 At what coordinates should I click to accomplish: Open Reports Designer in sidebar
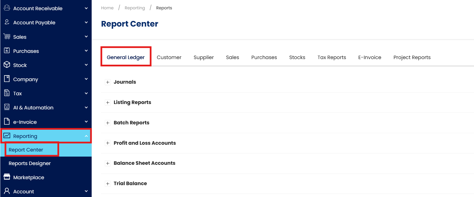point(30,163)
